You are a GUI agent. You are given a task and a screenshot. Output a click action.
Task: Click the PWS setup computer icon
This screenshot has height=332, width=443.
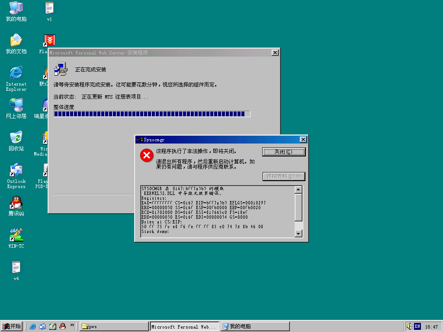[61, 69]
